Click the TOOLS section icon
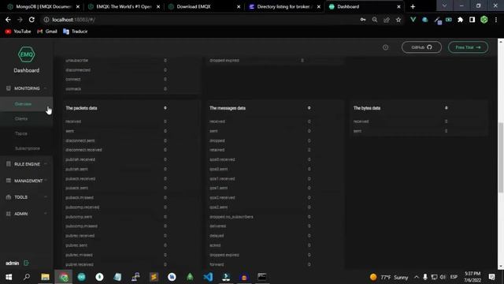The height and width of the screenshot is (284, 504). [x=9, y=197]
